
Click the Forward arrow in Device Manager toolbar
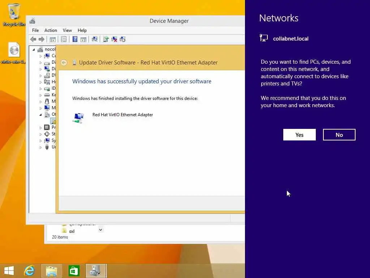[42, 39]
